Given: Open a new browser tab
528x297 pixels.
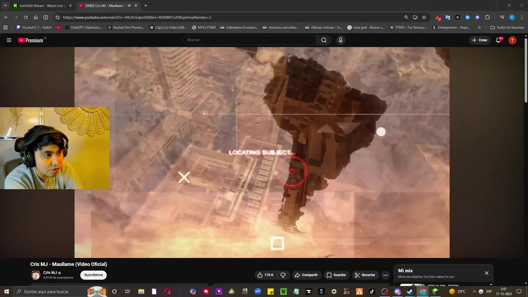Looking at the screenshot, I should 146,5.
